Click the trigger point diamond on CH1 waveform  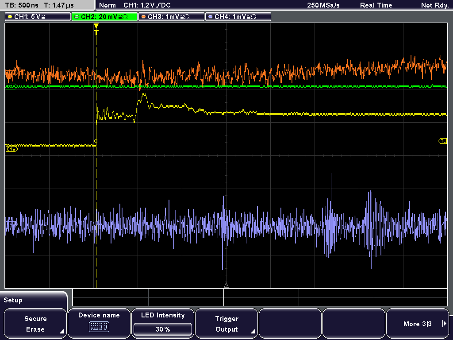pos(96,141)
